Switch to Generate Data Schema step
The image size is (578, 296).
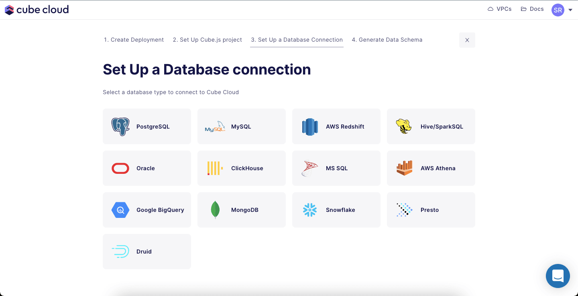click(387, 40)
